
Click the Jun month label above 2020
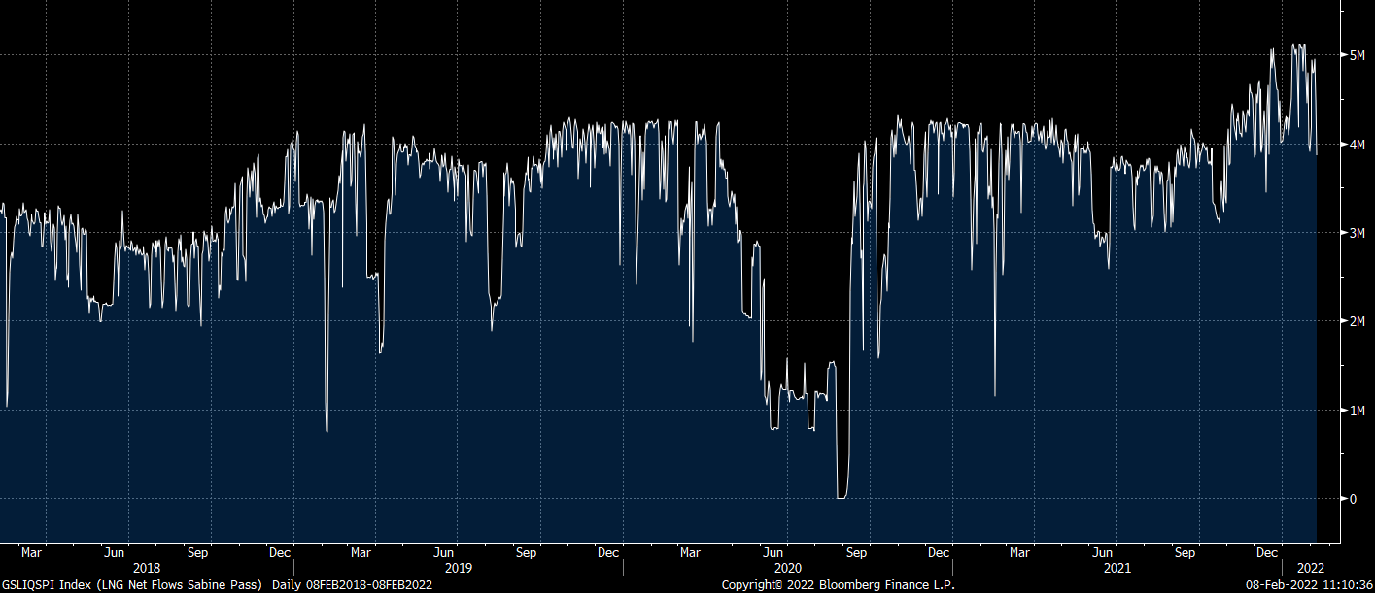point(773,552)
